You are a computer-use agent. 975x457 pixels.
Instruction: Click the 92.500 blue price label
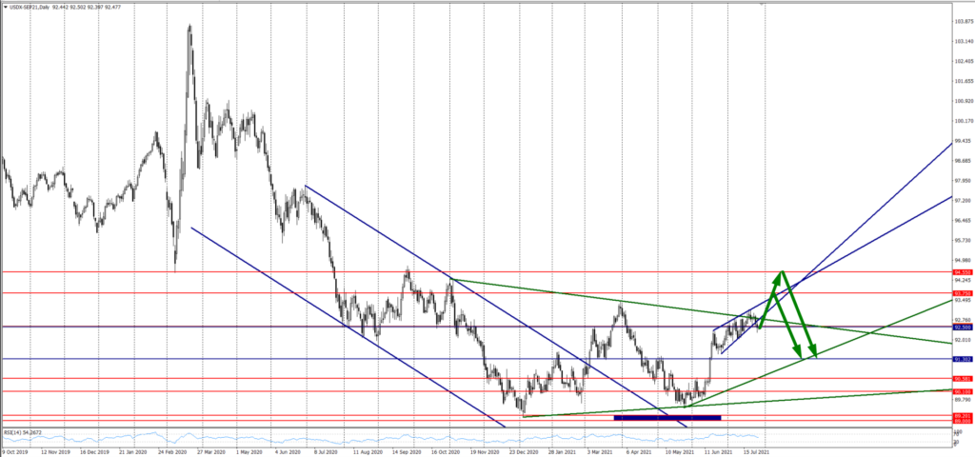(963, 327)
